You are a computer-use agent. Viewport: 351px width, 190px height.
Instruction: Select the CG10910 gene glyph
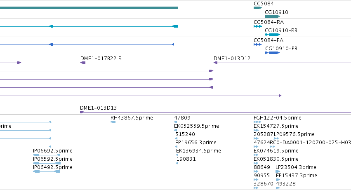[273, 16]
